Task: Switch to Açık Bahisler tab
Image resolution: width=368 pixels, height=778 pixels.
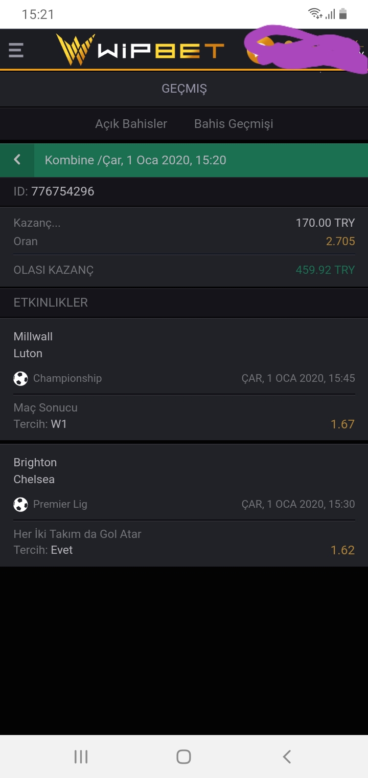Action: (x=131, y=124)
